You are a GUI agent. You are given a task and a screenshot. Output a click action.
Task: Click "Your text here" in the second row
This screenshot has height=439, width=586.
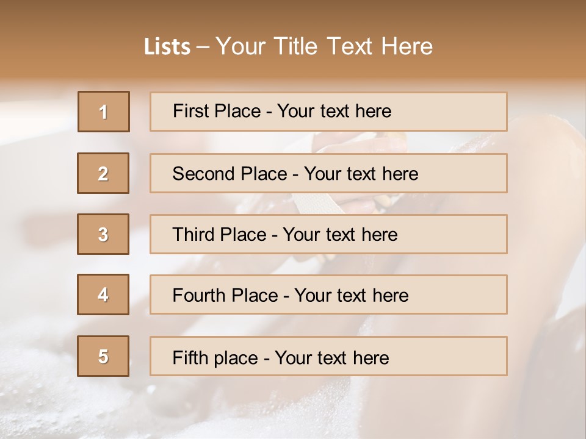pos(361,174)
